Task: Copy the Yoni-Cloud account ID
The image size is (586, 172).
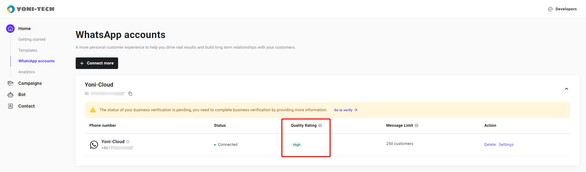Action: point(130,94)
